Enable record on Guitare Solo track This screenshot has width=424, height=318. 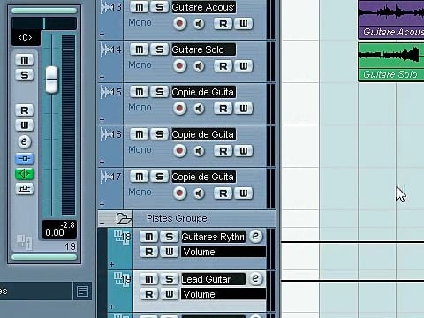pos(179,66)
